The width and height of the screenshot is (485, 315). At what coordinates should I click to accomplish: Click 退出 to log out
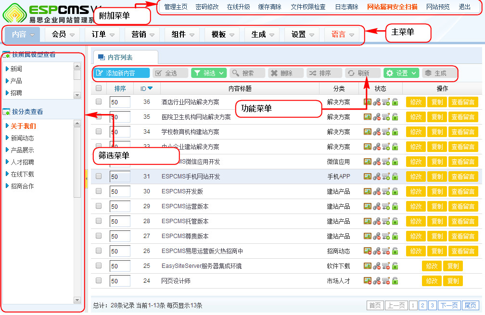point(465,7)
